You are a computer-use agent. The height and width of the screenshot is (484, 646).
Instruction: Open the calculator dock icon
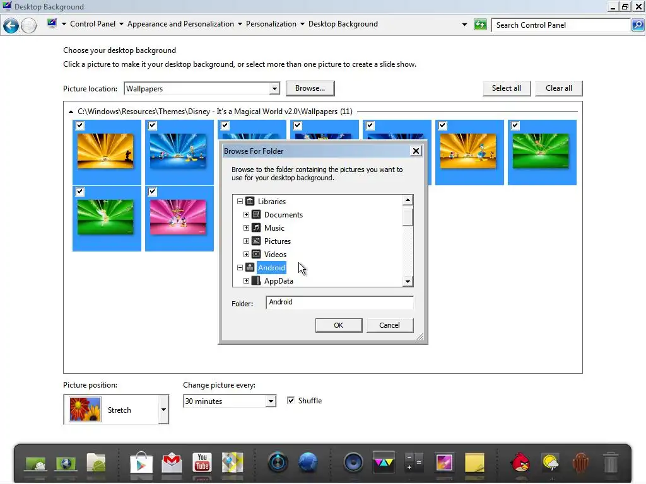[414, 463]
